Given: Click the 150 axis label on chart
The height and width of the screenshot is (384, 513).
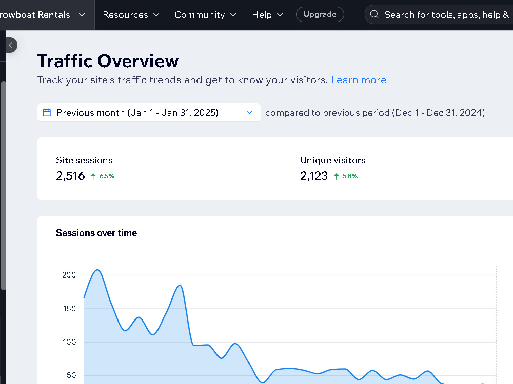Looking at the screenshot, I should click(69, 309).
